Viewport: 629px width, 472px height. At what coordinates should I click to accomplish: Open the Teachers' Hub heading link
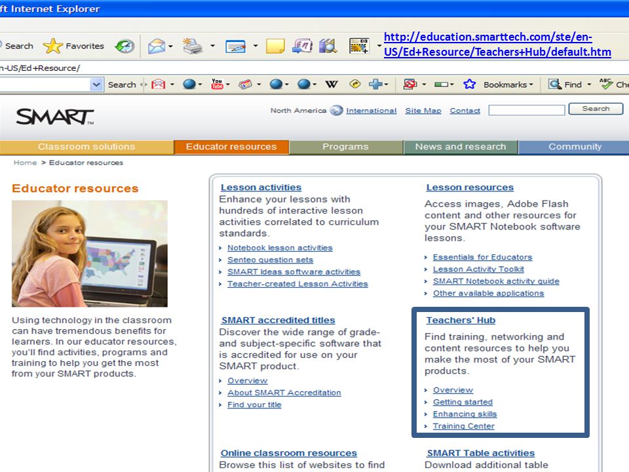[x=461, y=321]
